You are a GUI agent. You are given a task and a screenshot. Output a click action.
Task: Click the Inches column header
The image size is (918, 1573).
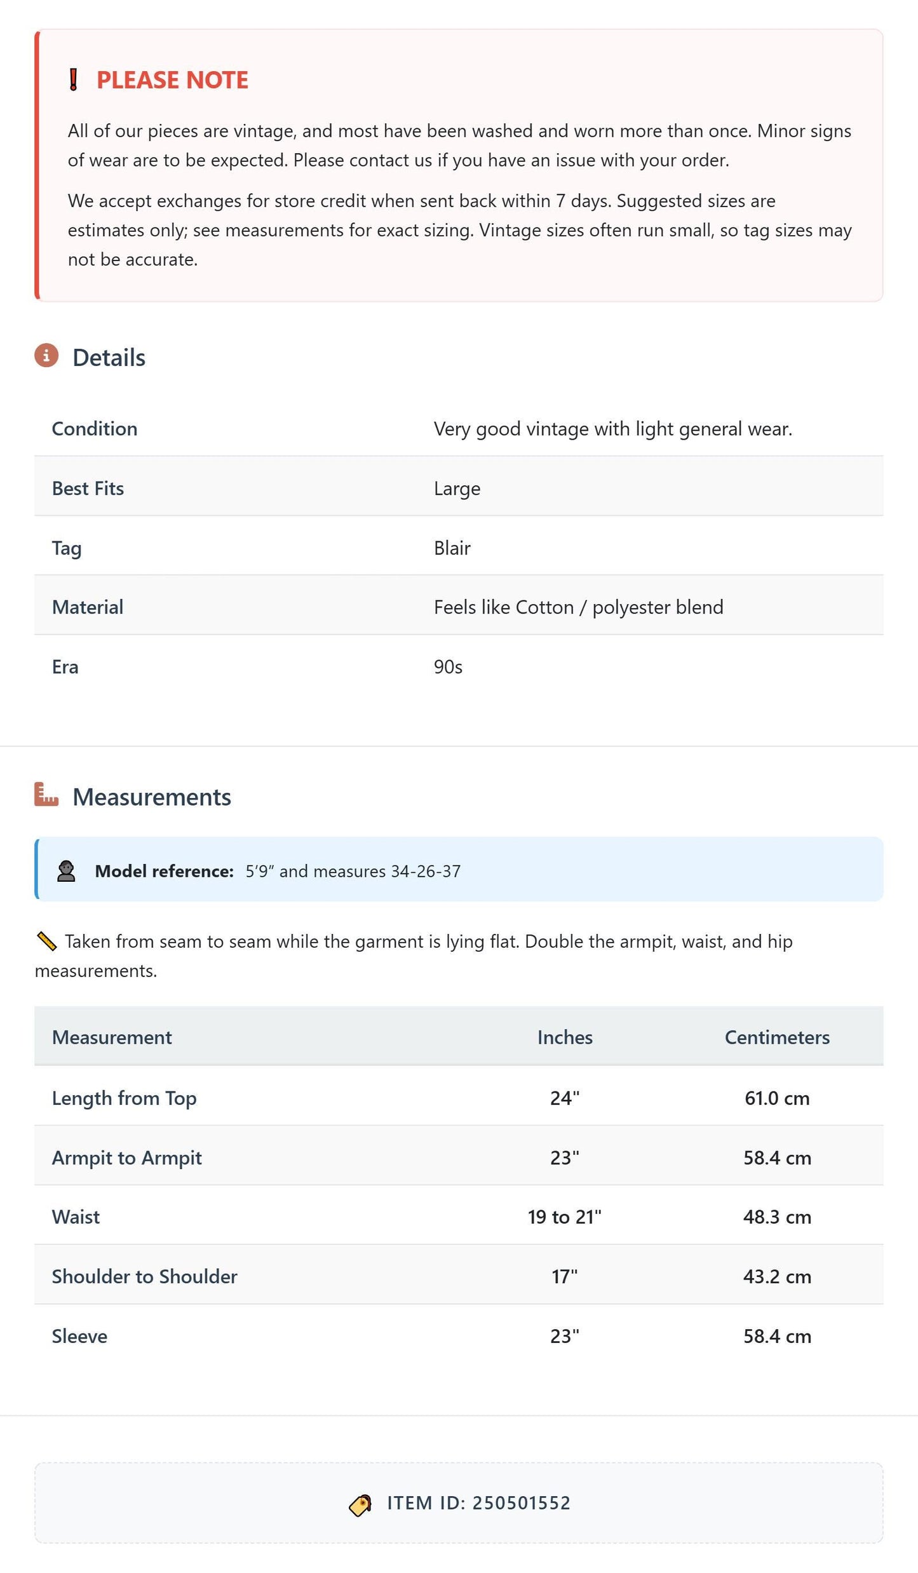[x=565, y=1037]
